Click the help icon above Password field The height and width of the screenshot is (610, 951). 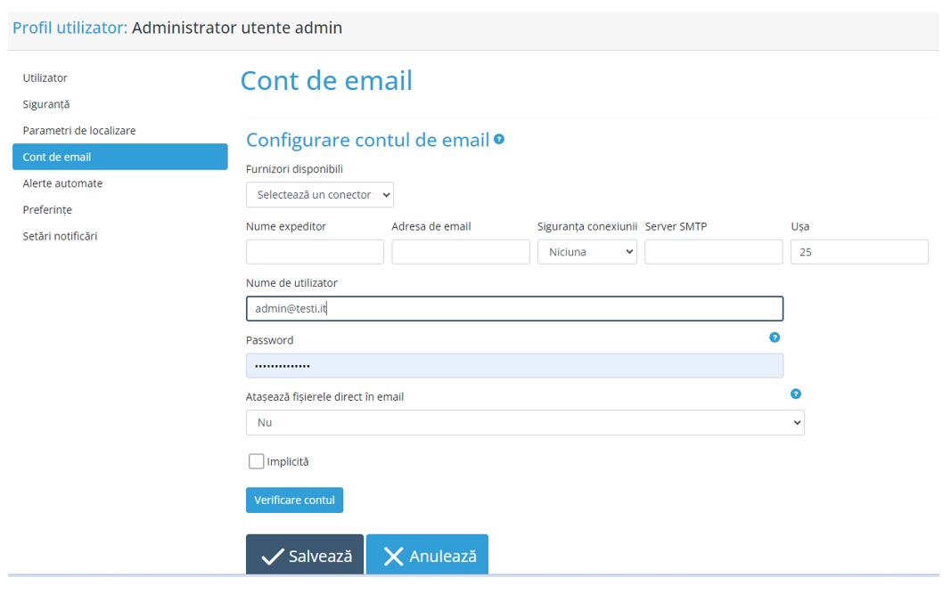[x=775, y=338]
